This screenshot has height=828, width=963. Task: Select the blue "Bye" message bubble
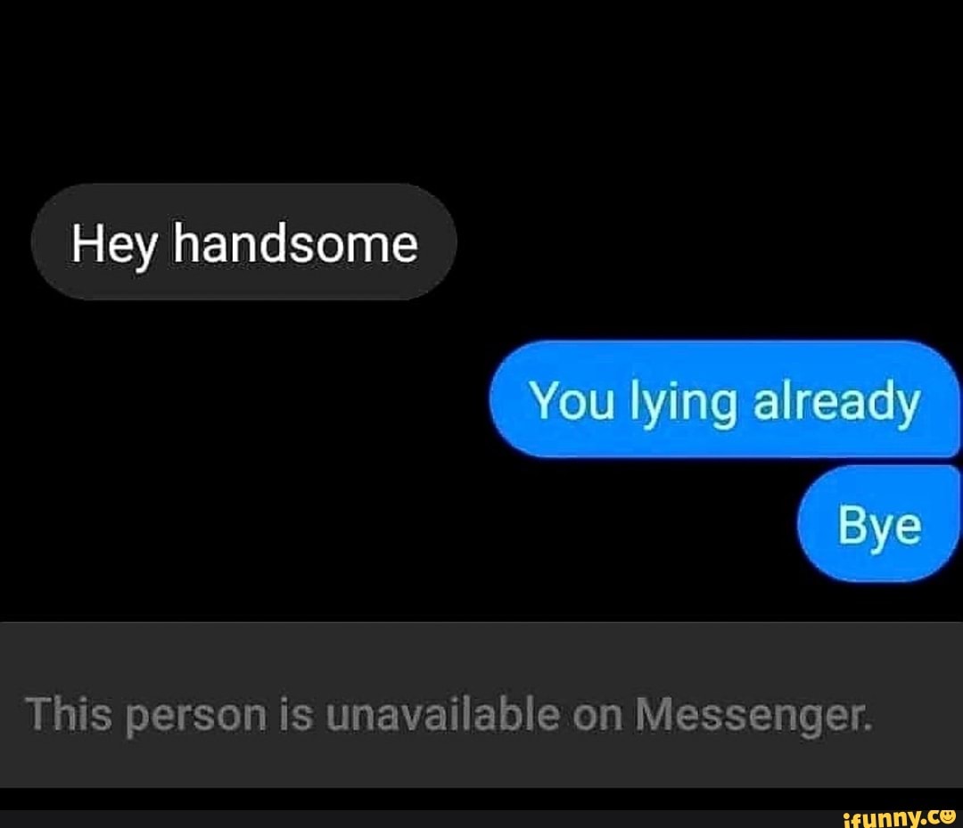(879, 523)
